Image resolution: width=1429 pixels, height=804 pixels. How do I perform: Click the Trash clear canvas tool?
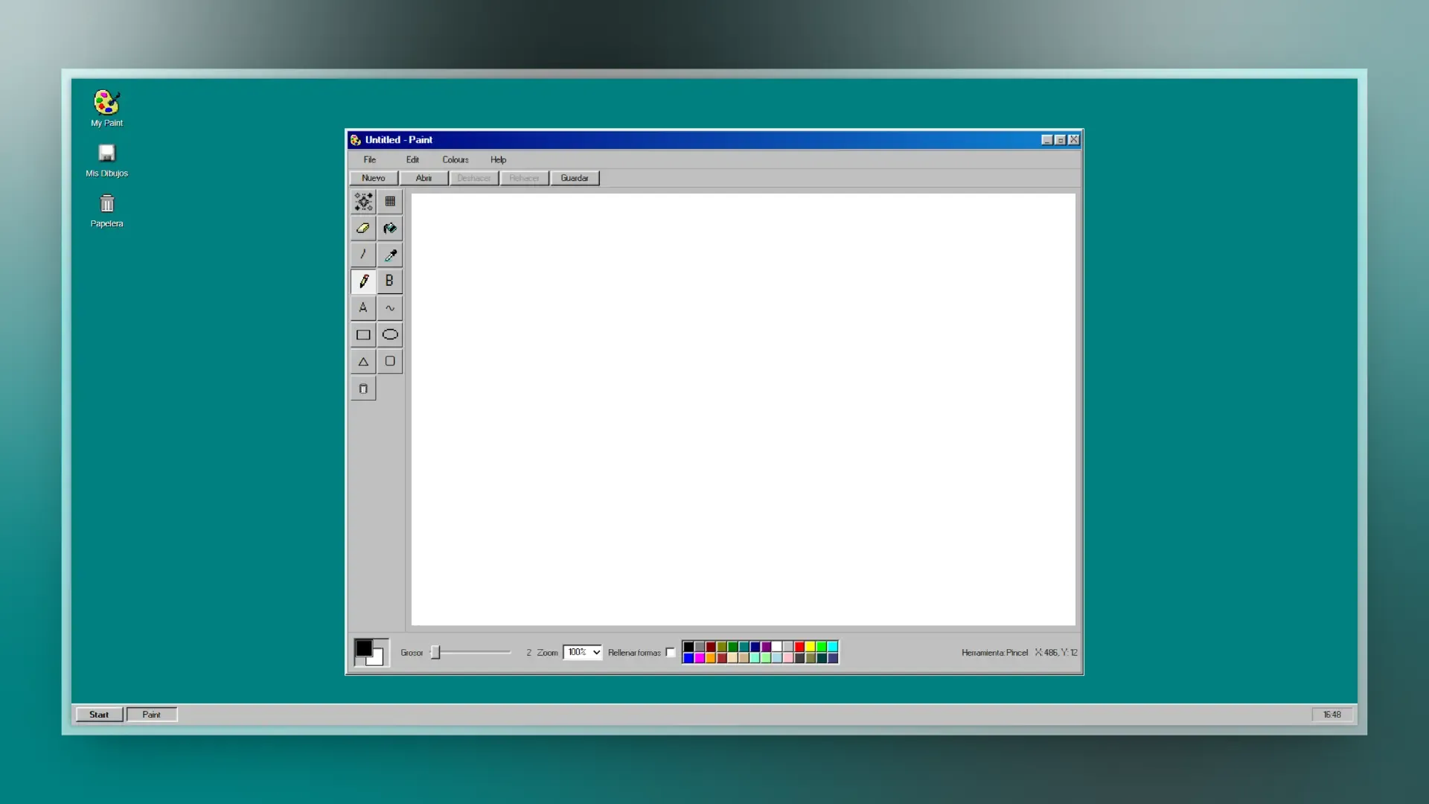pos(363,388)
